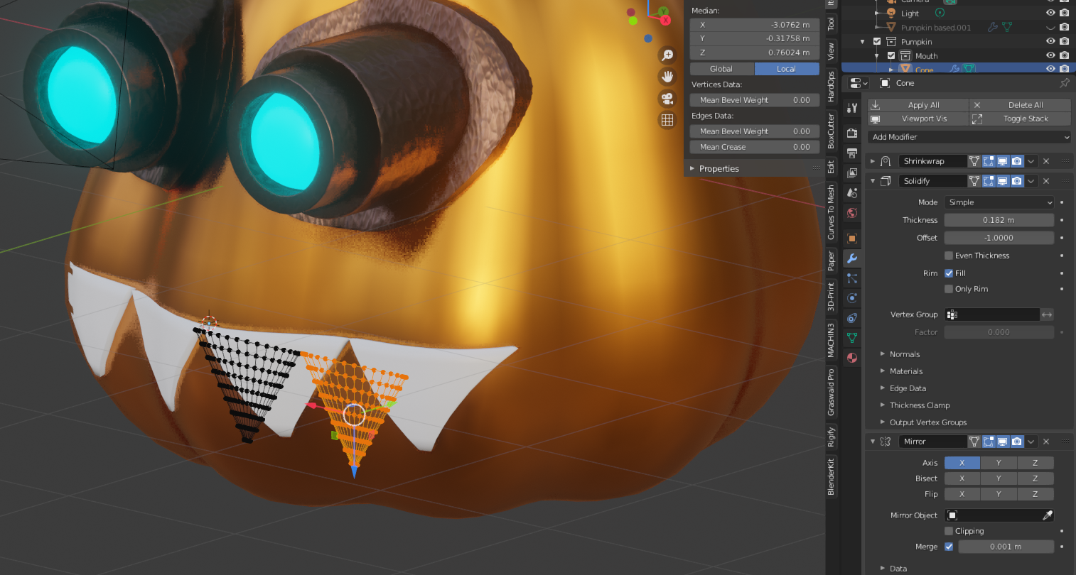Open the Object Constraints properties tab
This screenshot has height=575, width=1076.
[852, 318]
